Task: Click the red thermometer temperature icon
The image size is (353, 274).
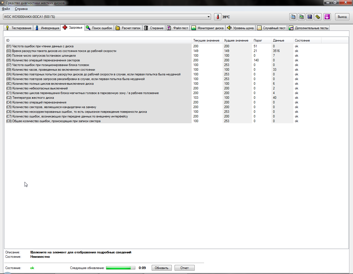Action: pyautogui.click(x=218, y=17)
